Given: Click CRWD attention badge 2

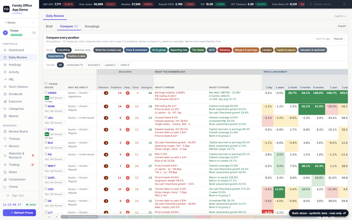Looking at the screenshot, I should [x=106, y=93].
